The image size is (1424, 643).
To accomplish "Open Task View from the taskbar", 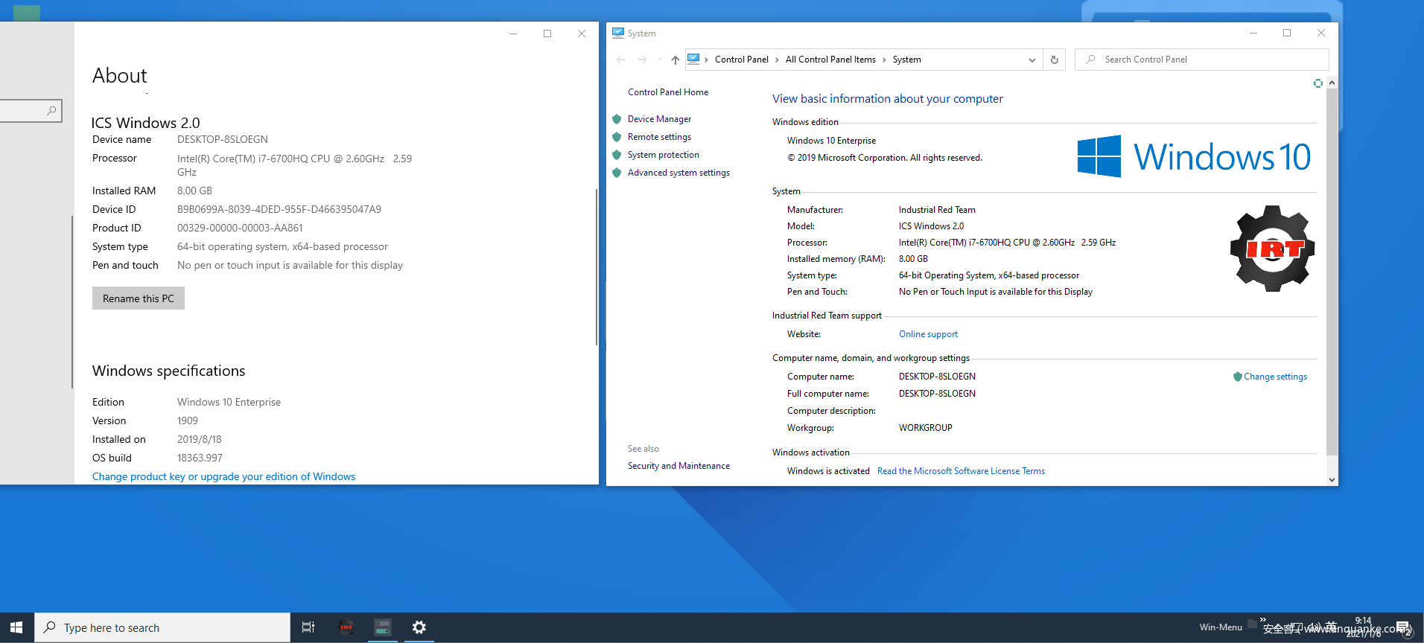I will coord(308,627).
